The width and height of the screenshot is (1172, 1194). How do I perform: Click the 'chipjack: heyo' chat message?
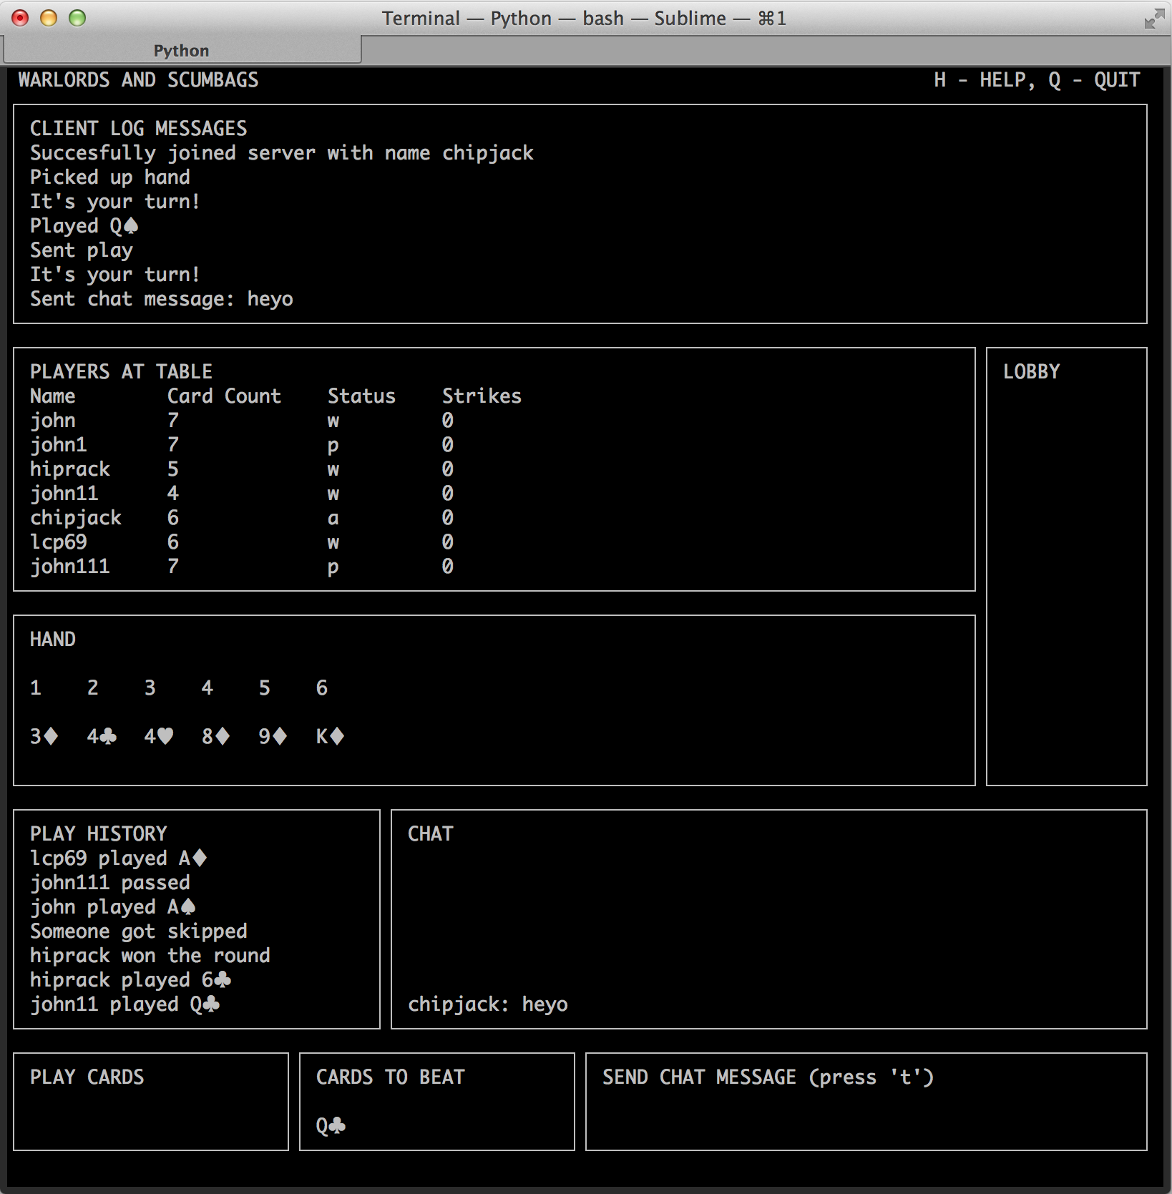[487, 1004]
